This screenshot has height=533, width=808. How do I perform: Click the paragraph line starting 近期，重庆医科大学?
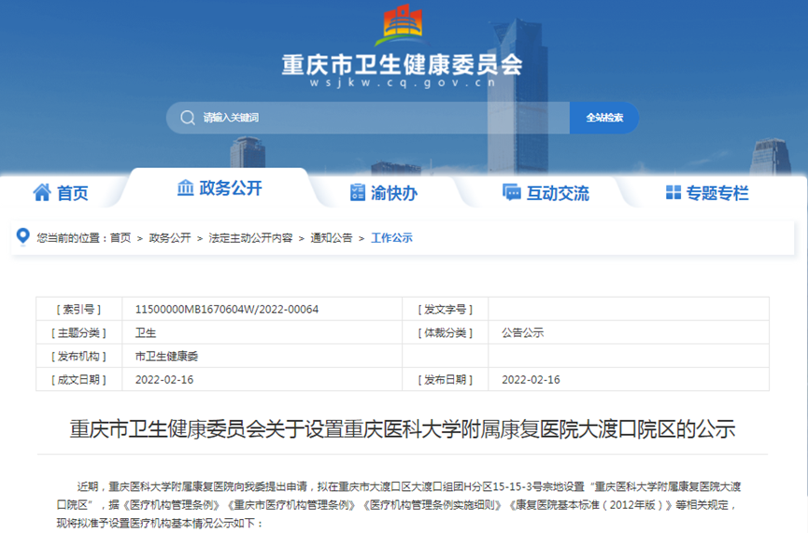[x=409, y=486]
